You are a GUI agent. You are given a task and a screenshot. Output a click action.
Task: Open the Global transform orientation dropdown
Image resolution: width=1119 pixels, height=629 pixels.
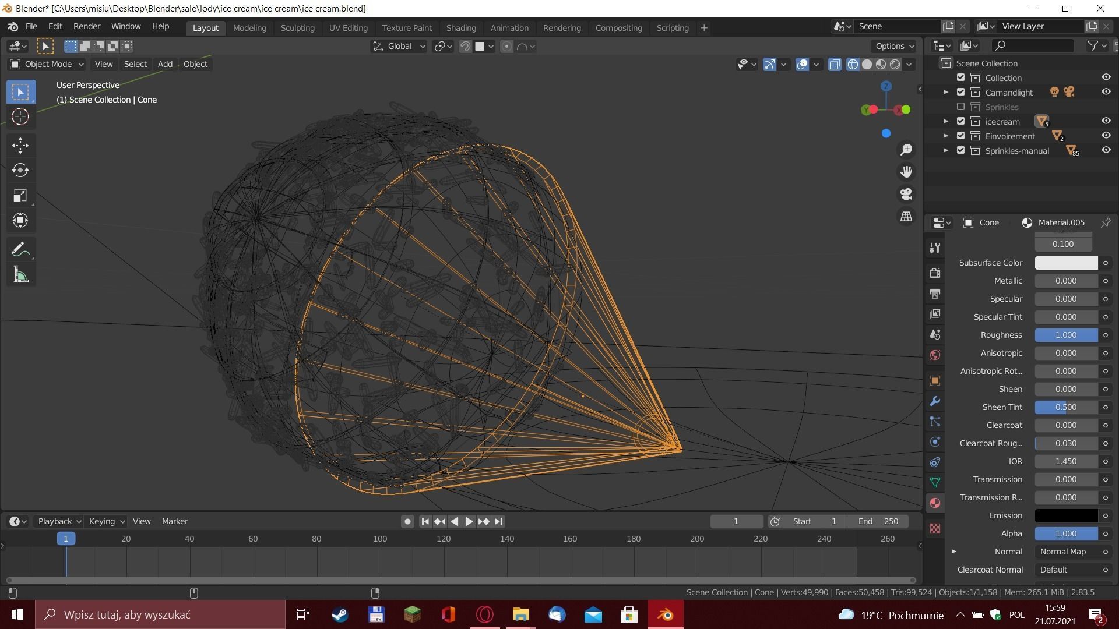coord(399,46)
